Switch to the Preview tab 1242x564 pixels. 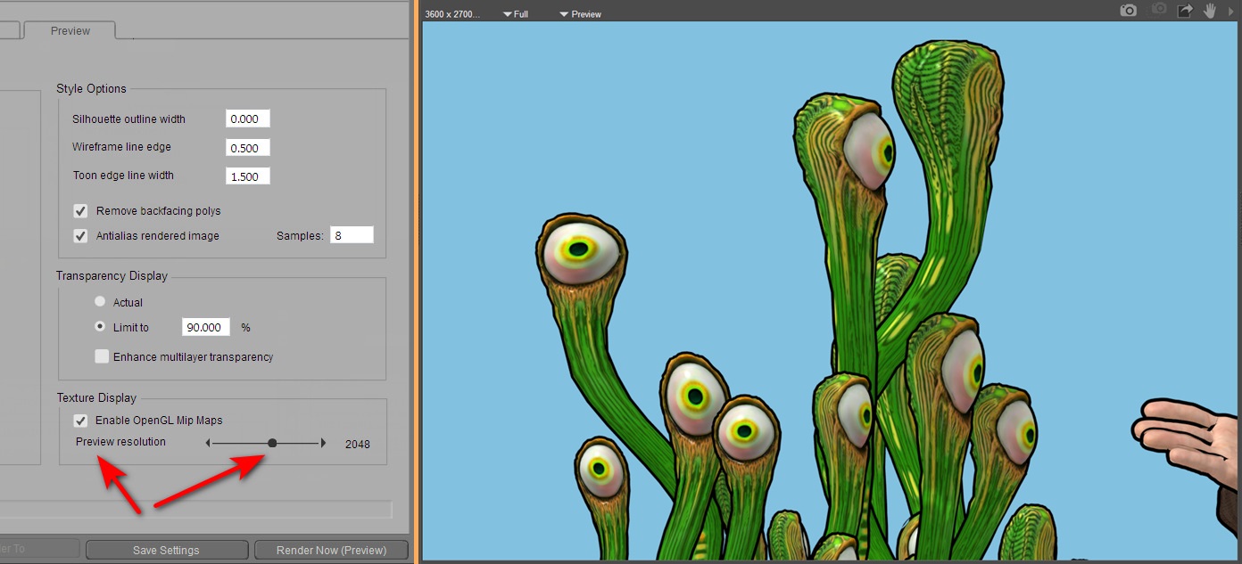click(x=70, y=30)
